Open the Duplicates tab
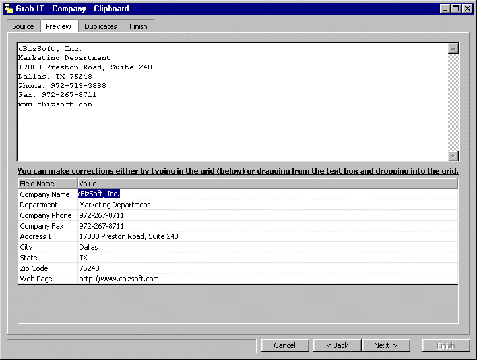The width and height of the screenshot is (477, 360). (101, 26)
